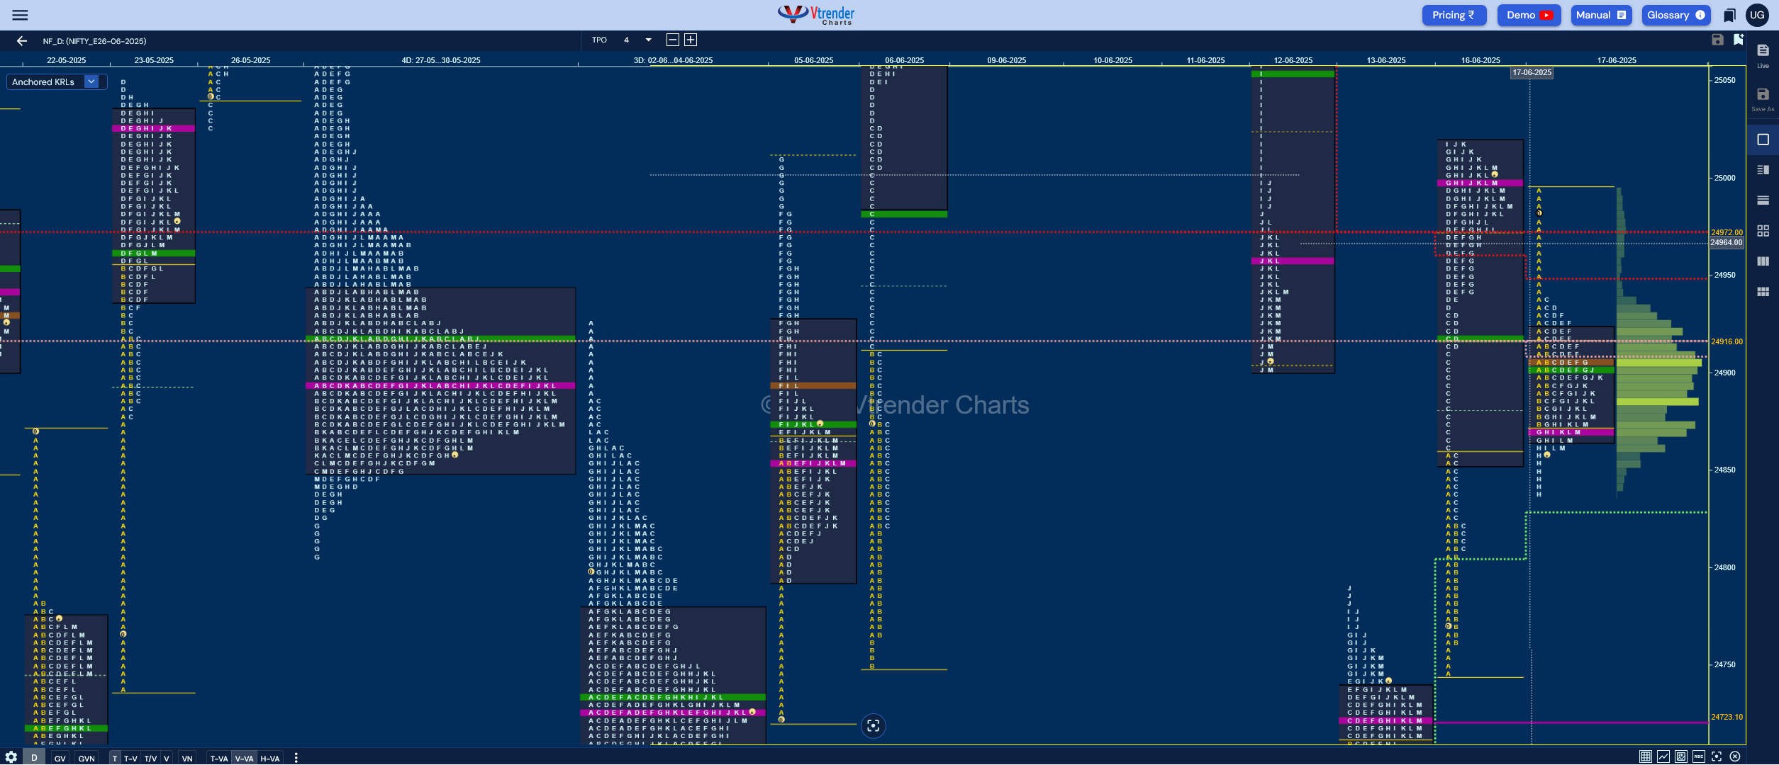Viewport: 1779px width, 765px height.
Task: Open the TPO value dropdown arrow
Action: point(648,40)
